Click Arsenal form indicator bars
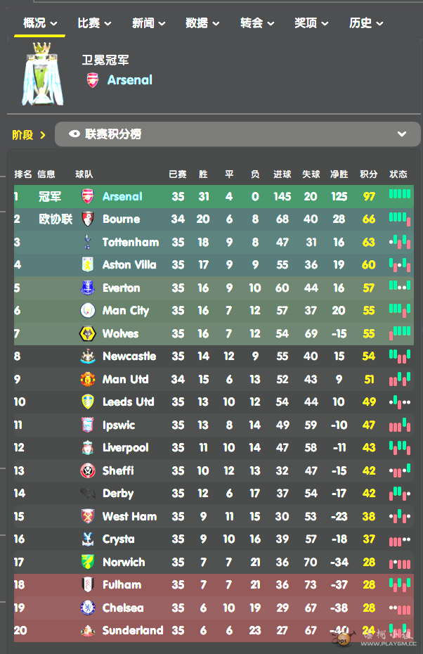Image resolution: width=423 pixels, height=654 pixels. [400, 194]
